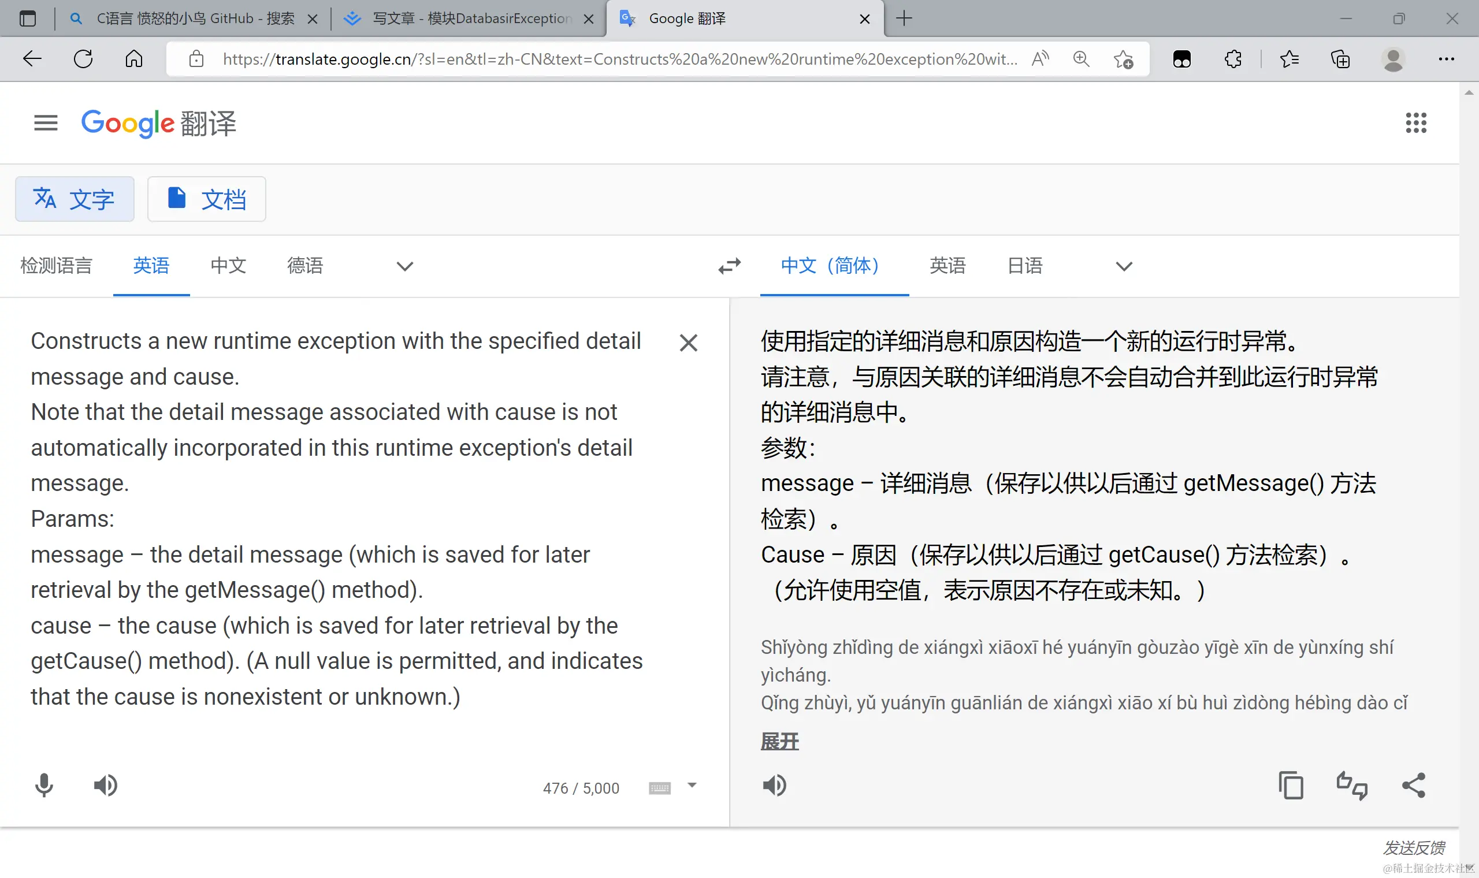Choose 日语 as target language
The height and width of the screenshot is (878, 1479).
pyautogui.click(x=1025, y=266)
